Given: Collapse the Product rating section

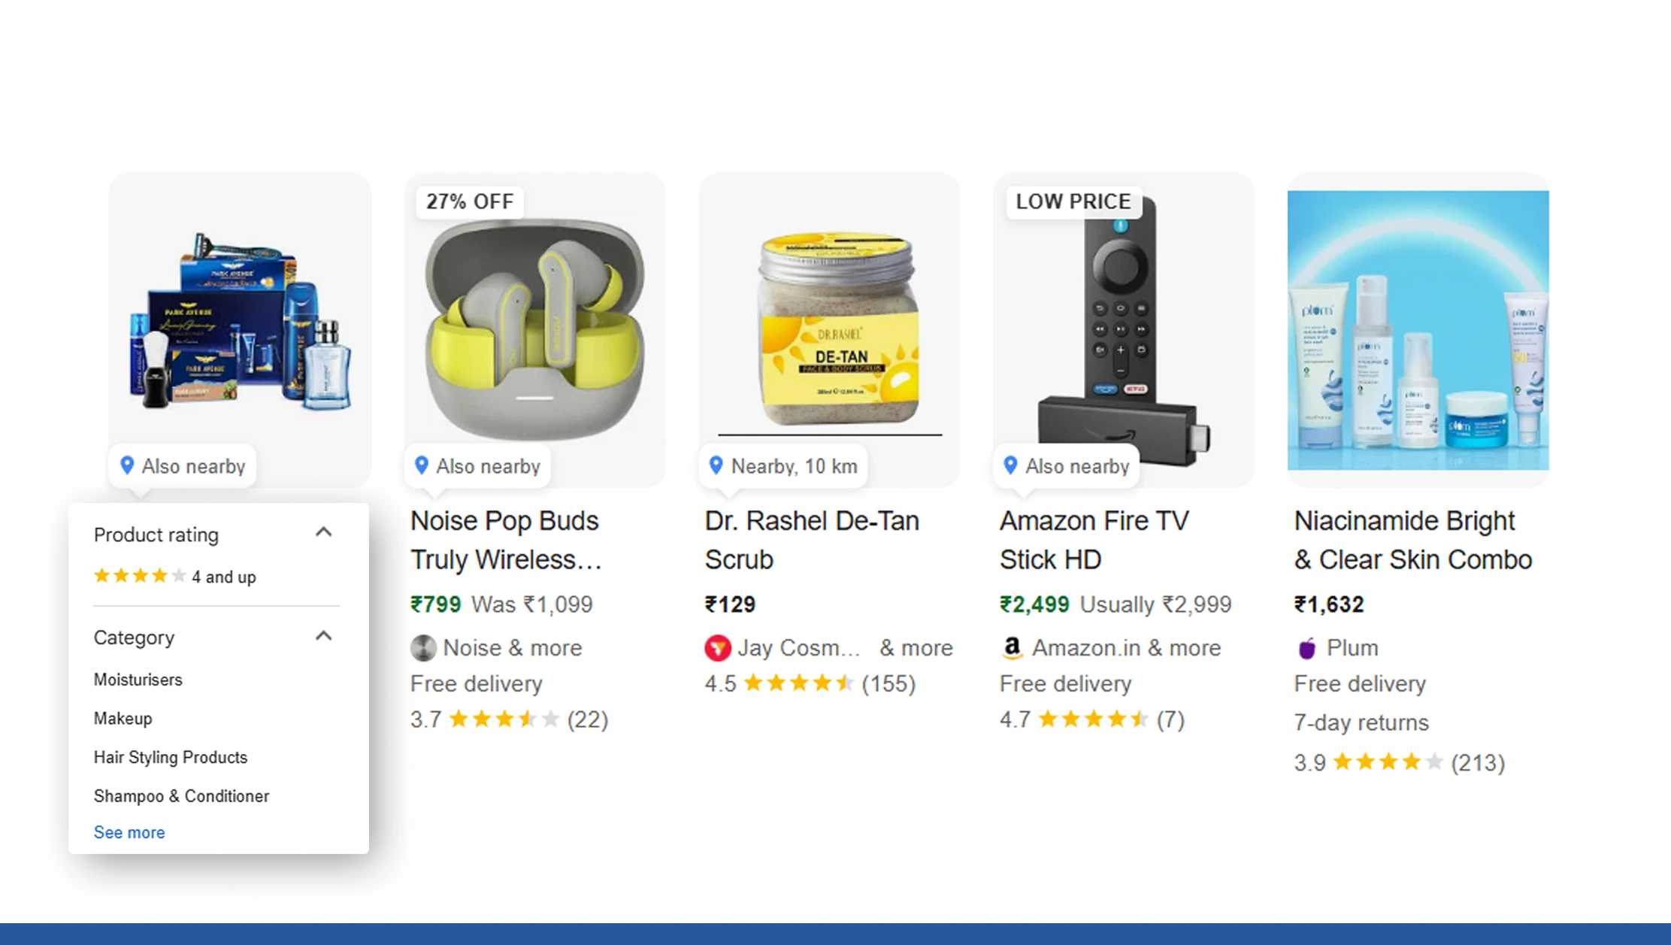Looking at the screenshot, I should click(x=325, y=532).
